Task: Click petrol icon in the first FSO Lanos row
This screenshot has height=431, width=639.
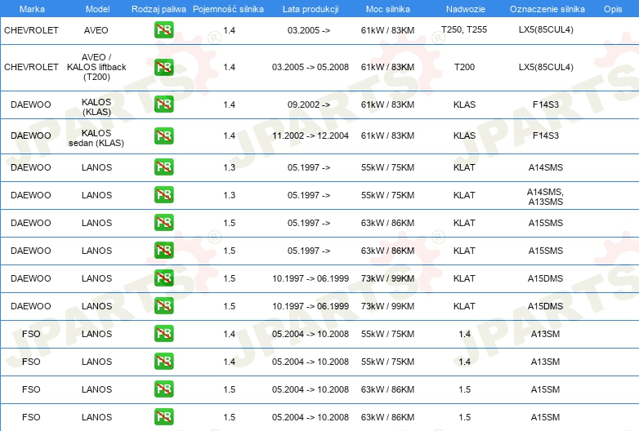Action: (163, 334)
